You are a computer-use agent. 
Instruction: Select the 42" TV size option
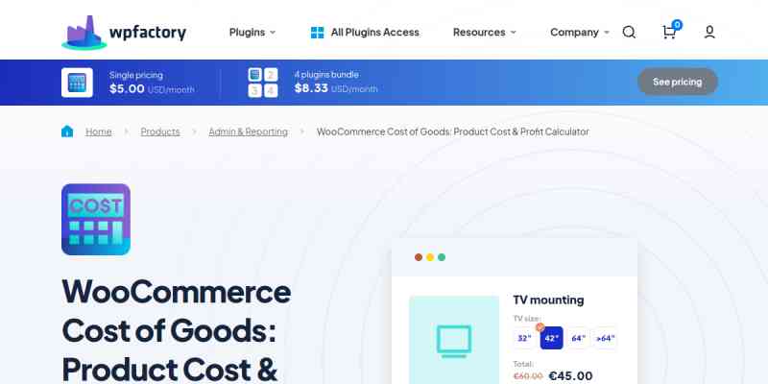(x=551, y=338)
